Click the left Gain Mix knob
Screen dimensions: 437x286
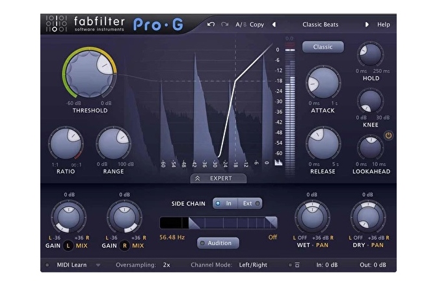coord(68,217)
